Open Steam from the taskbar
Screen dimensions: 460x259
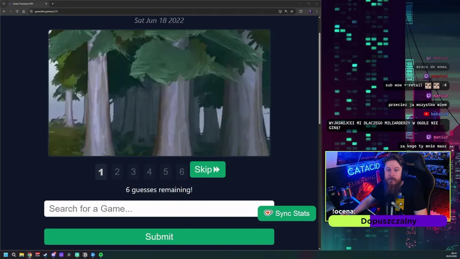[45, 255]
